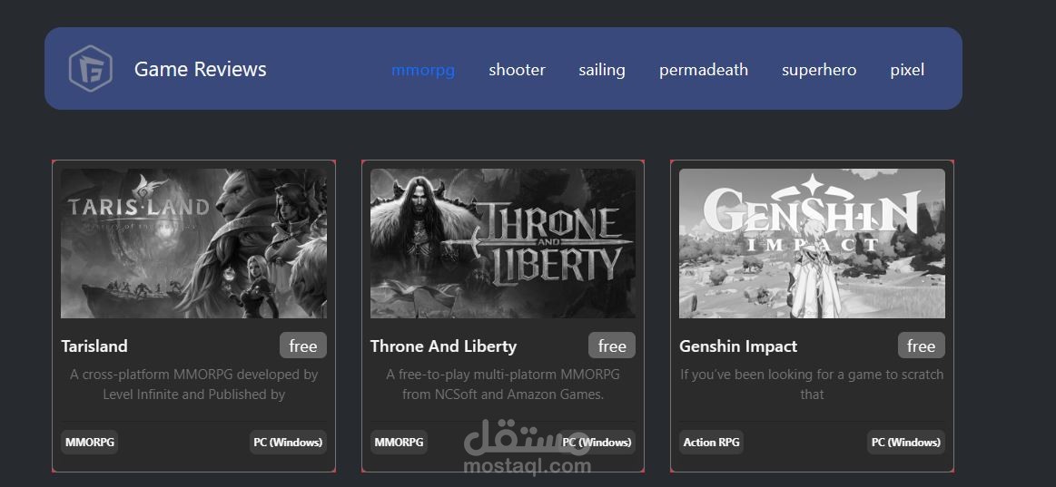This screenshot has height=487, width=1056.
Task: Choose the permadeath category
Action: [704, 70]
